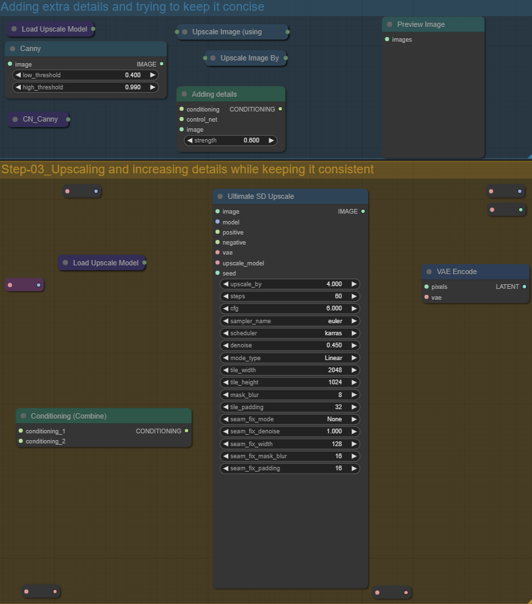Open the sampler_name dropdown showing euler

coord(290,321)
